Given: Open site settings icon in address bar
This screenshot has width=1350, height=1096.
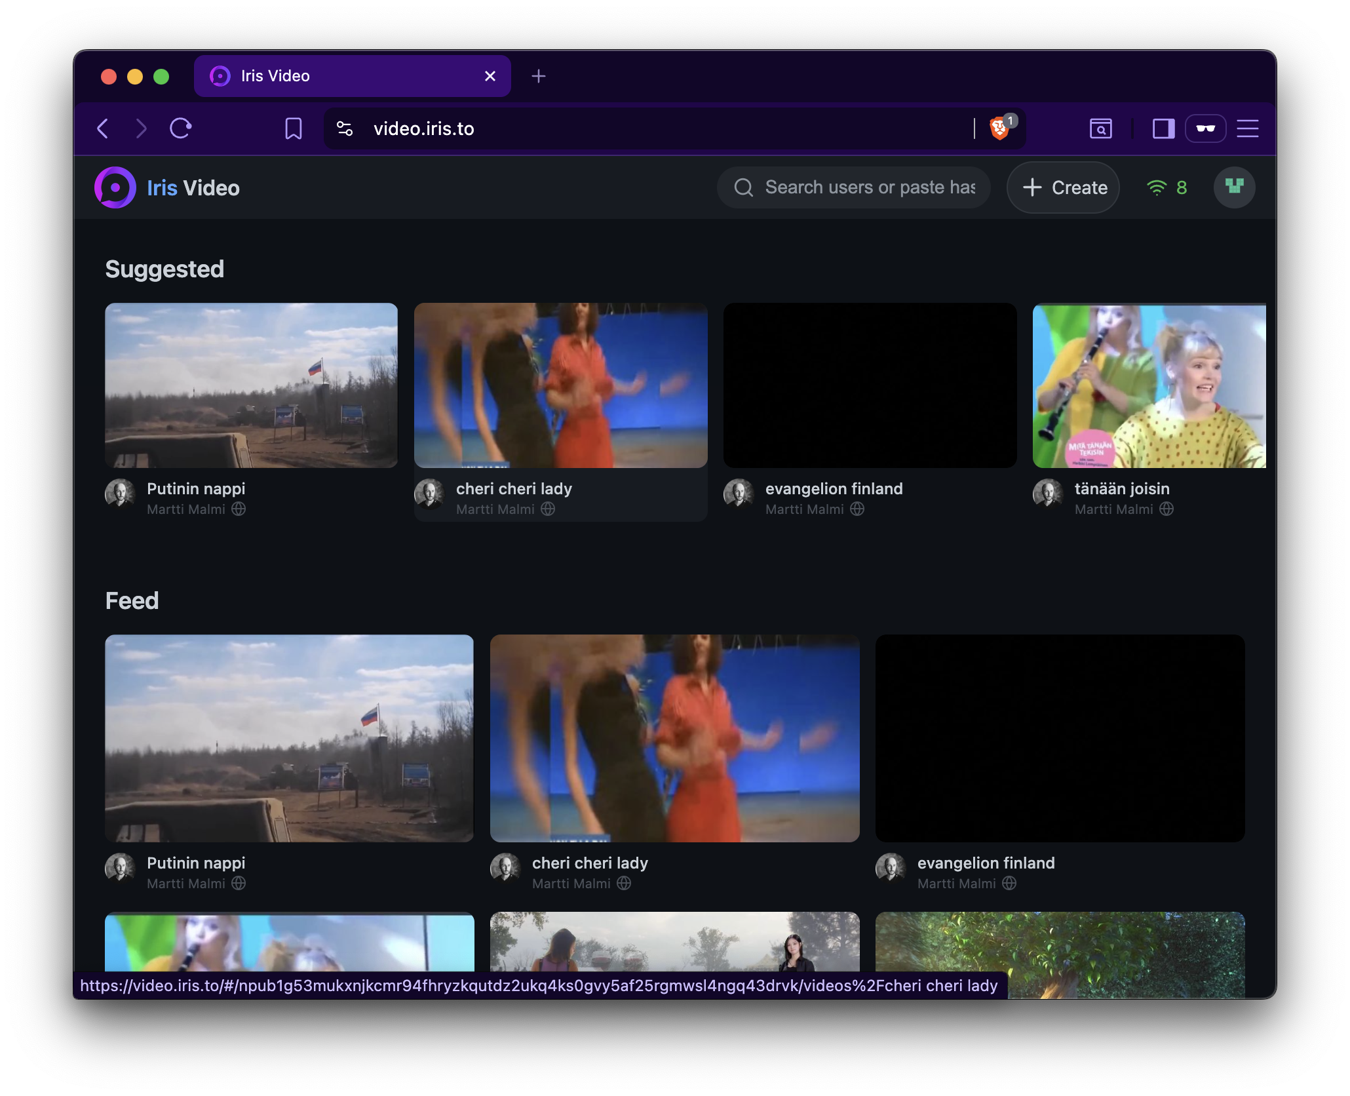Looking at the screenshot, I should (x=345, y=128).
